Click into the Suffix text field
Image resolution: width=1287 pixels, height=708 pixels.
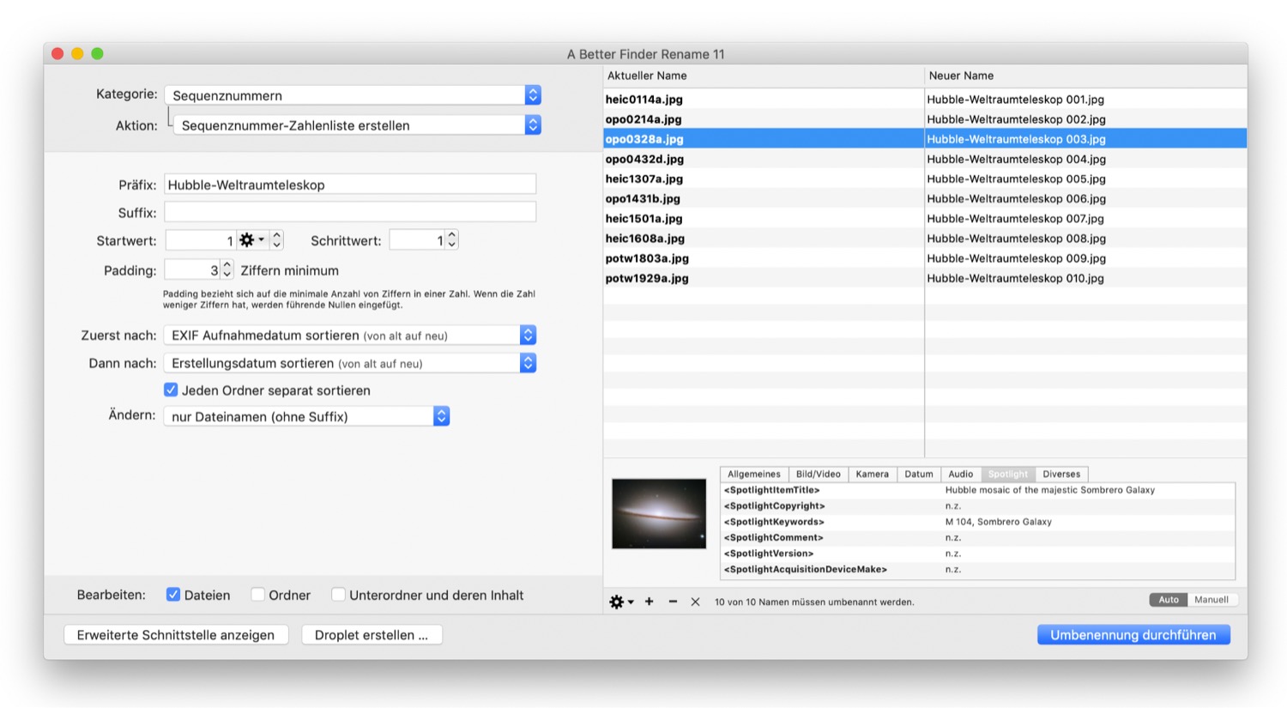[x=350, y=212]
